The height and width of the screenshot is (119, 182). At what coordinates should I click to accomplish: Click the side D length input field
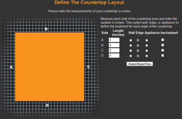coord(114,55)
